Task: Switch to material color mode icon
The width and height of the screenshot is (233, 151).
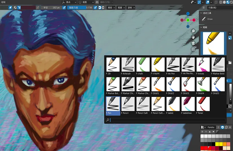Action: pos(15,8)
